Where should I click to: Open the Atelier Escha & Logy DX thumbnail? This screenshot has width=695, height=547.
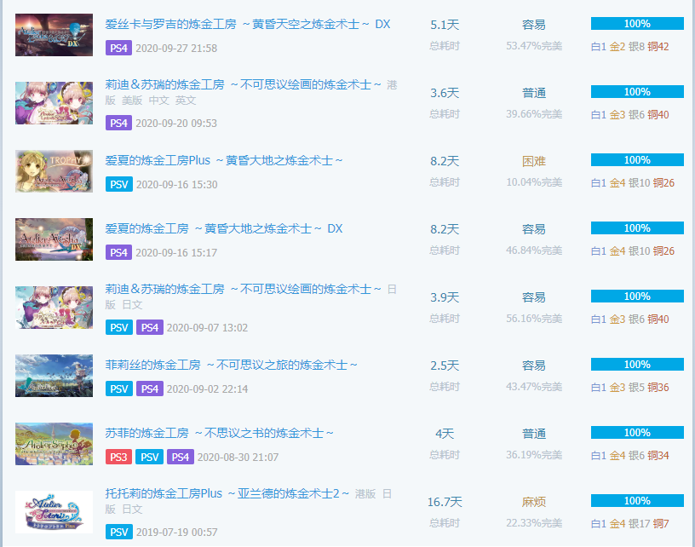tap(54, 35)
